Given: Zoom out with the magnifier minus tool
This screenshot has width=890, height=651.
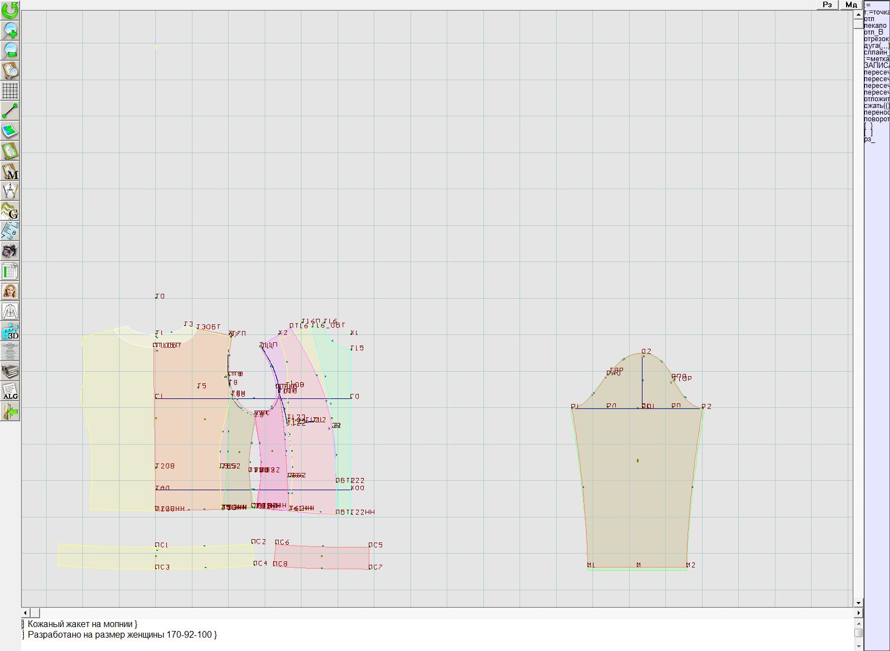Looking at the screenshot, I should 10,50.
